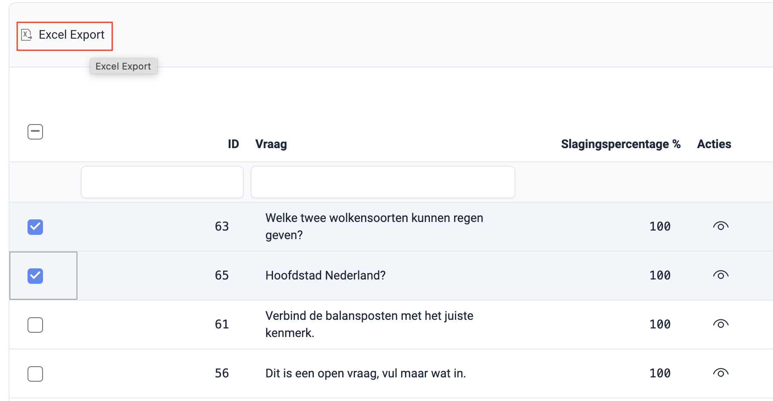
Task: Sort by the ID column header
Action: point(233,144)
